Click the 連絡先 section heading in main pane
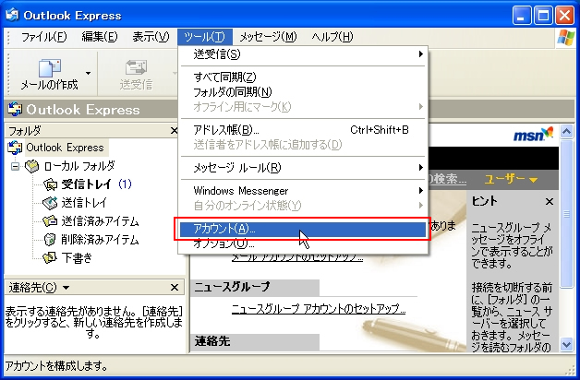The width and height of the screenshot is (580, 380). (x=212, y=341)
